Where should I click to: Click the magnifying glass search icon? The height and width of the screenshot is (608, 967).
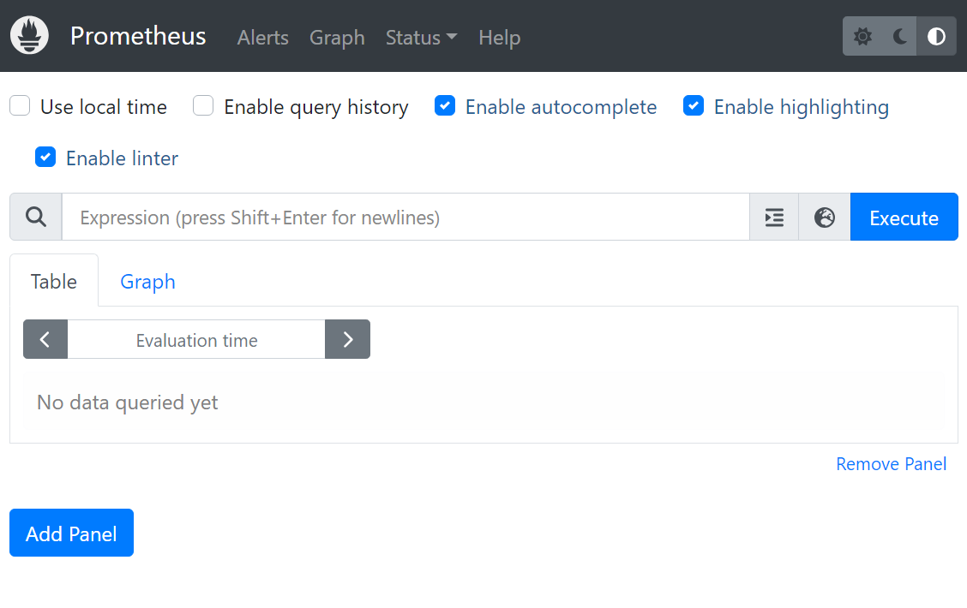point(36,218)
